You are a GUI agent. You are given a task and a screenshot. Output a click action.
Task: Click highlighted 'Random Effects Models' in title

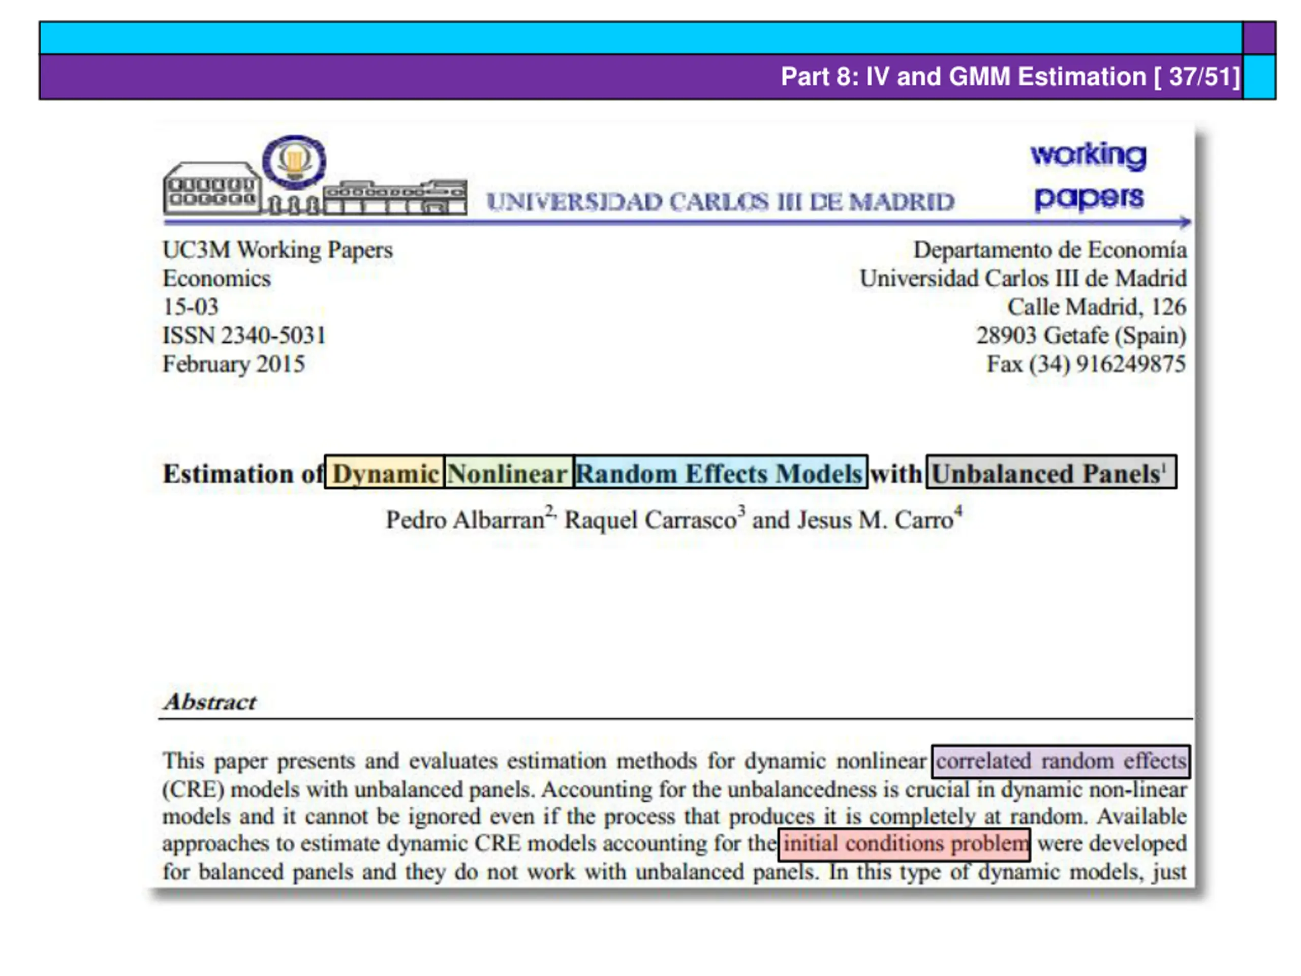[721, 472]
